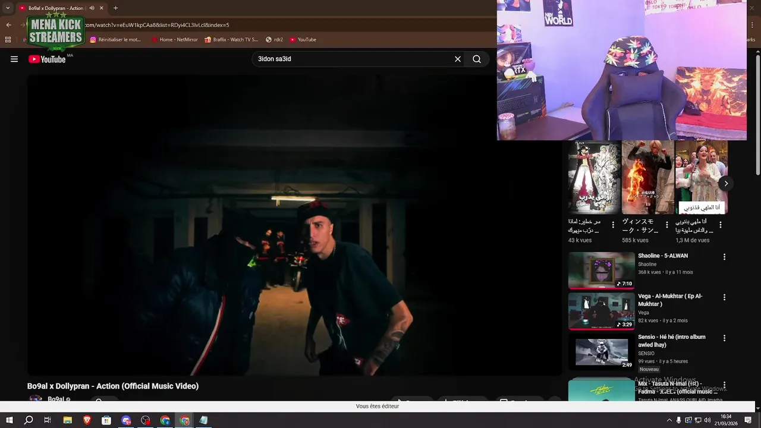Open Discord from the taskbar
The image size is (761, 428).
(x=126, y=420)
